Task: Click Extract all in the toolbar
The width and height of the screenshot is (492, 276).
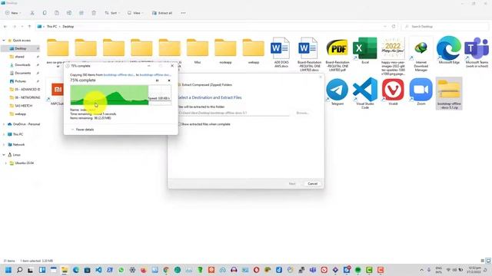Action: (162, 13)
